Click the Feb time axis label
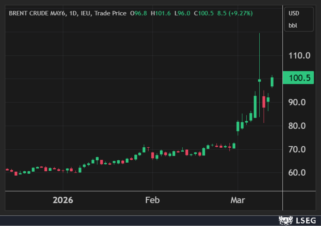This screenshot has width=321, height=226. 152,200
